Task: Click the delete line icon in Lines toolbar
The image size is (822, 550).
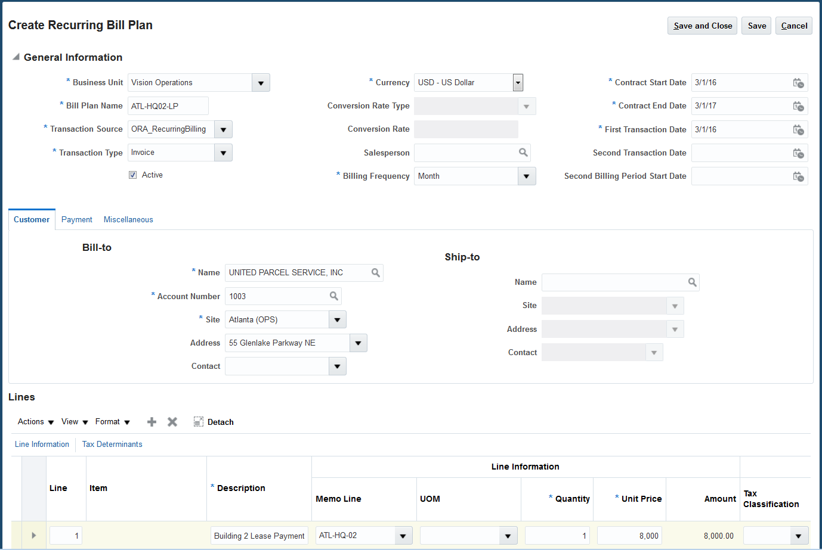Action: coord(172,421)
